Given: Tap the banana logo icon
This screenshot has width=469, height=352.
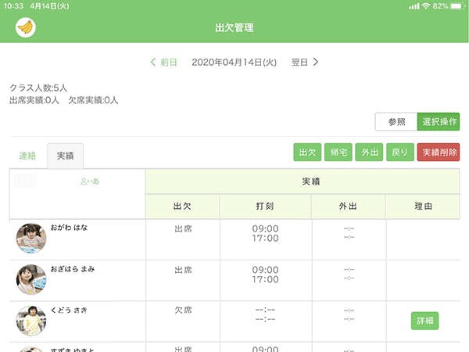Looking at the screenshot, I should [26, 27].
